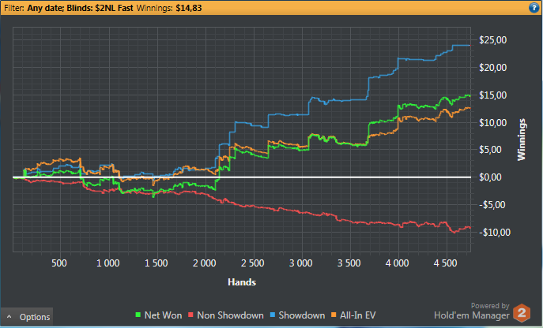The height and width of the screenshot is (328, 543).
Task: Click the 1 000 hands x-axis label
Action: click(x=108, y=263)
